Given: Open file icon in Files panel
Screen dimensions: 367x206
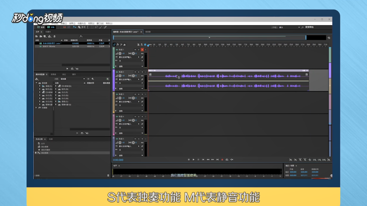Looking at the screenshot, I should (36, 36).
